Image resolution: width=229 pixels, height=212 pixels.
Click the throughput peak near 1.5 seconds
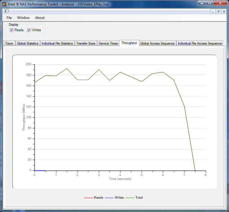click(67, 68)
